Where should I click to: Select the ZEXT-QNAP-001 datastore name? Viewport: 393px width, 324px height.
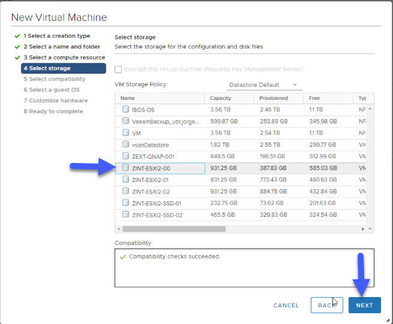[153, 157]
